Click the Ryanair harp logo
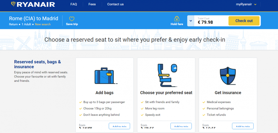Viewport: 278px width, 133px height. tap(14, 4)
